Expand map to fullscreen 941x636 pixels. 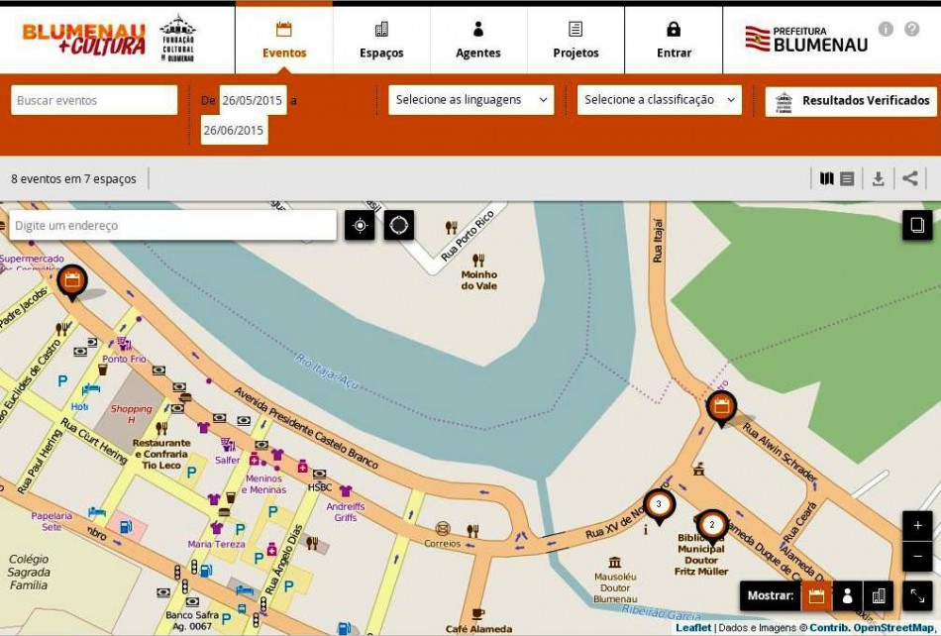pyautogui.click(x=917, y=595)
